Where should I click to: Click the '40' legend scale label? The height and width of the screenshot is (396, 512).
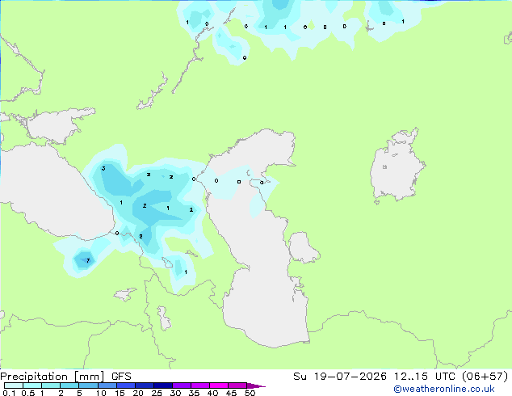coord(212,393)
